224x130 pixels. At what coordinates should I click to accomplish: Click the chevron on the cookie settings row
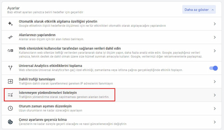pyautogui.click(x=215, y=122)
